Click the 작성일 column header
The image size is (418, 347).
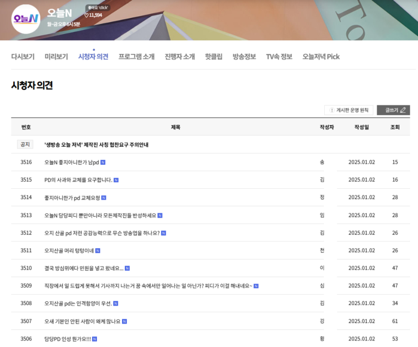coord(361,127)
